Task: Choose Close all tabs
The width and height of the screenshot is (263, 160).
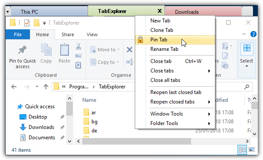Action: pyautogui.click(x=175, y=80)
